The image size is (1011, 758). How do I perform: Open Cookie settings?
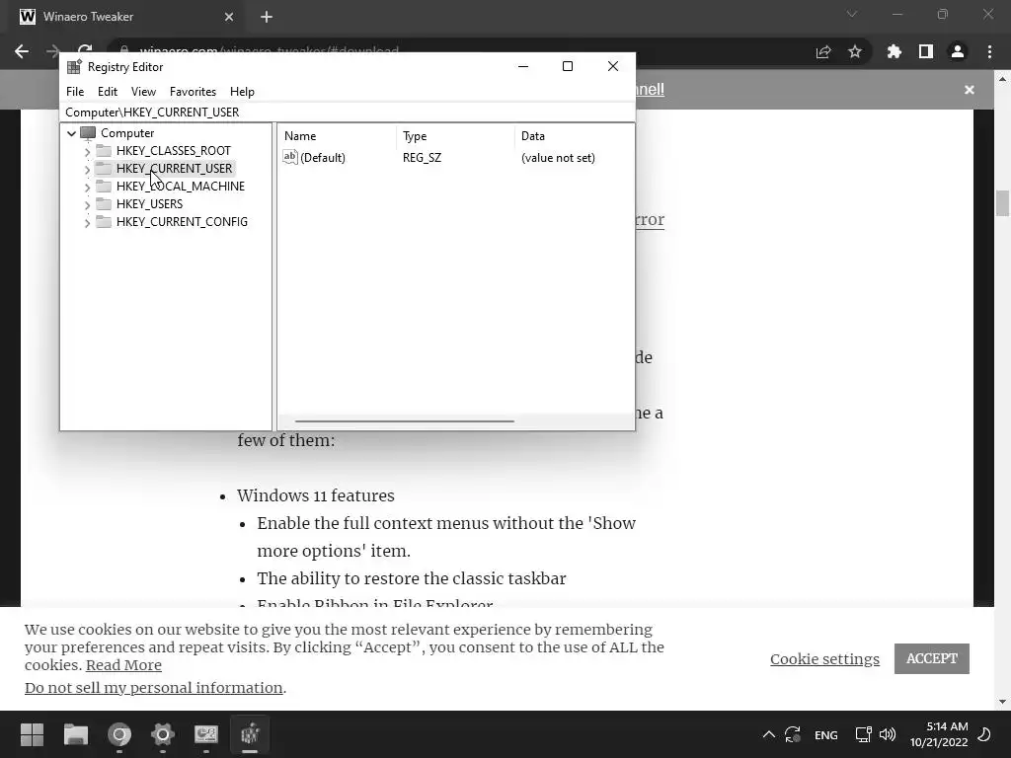pyautogui.click(x=824, y=658)
